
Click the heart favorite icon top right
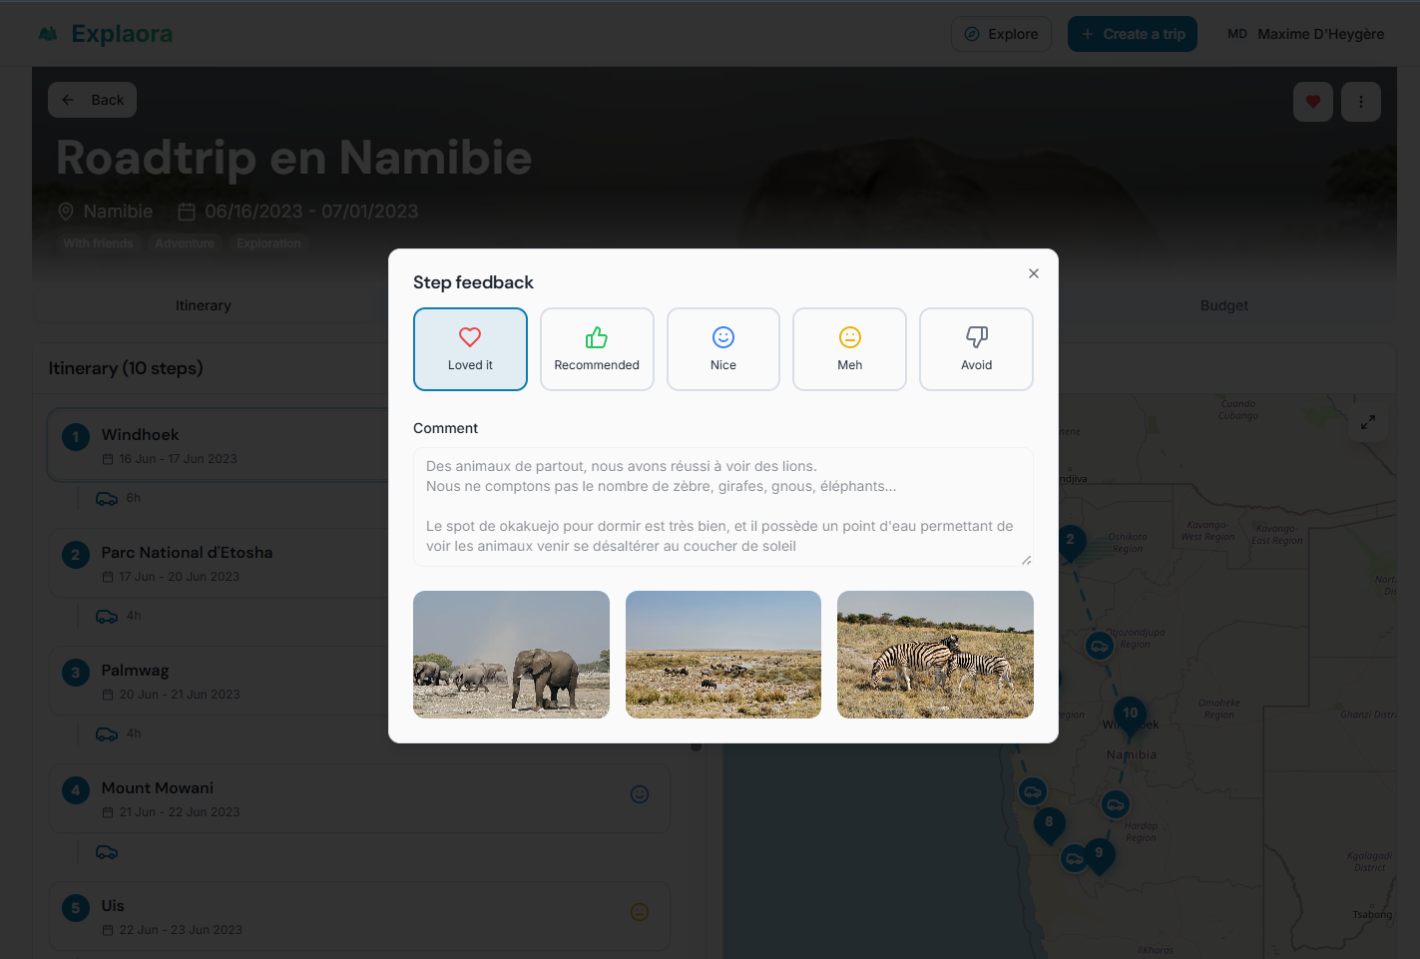1312,101
